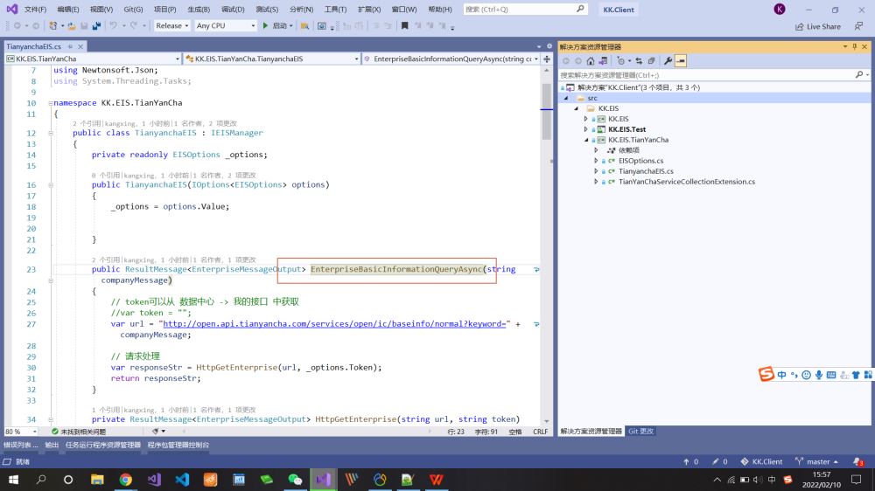Open the Git(G) menu
Screen dimensions: 875x491
pos(133,10)
